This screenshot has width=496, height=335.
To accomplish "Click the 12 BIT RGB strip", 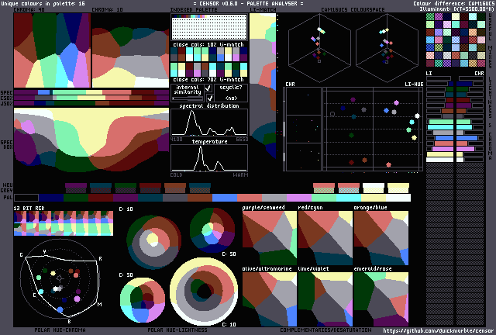I will tap(64, 223).
